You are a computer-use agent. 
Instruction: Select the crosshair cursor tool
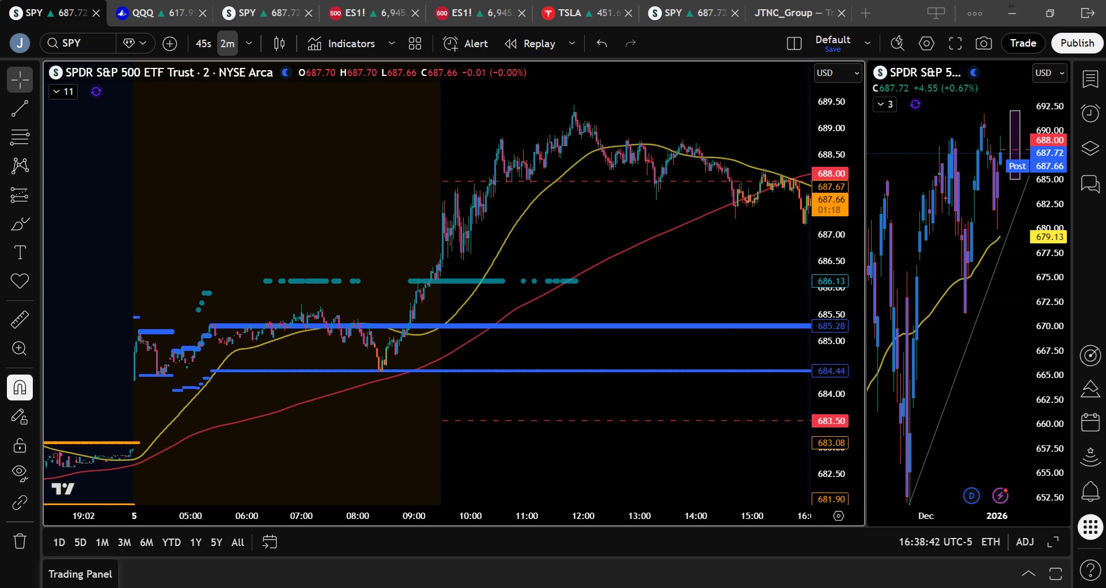(20, 80)
